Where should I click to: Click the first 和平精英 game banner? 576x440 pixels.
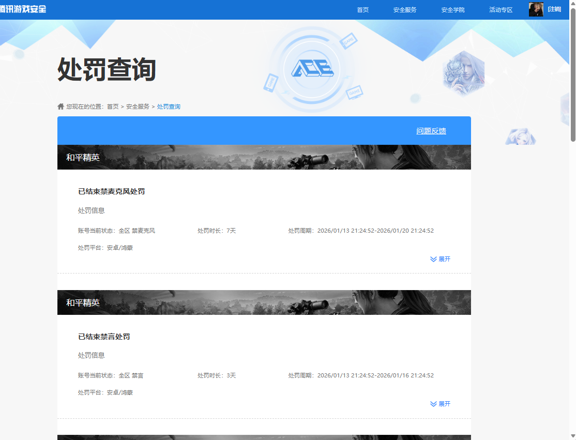(x=264, y=157)
